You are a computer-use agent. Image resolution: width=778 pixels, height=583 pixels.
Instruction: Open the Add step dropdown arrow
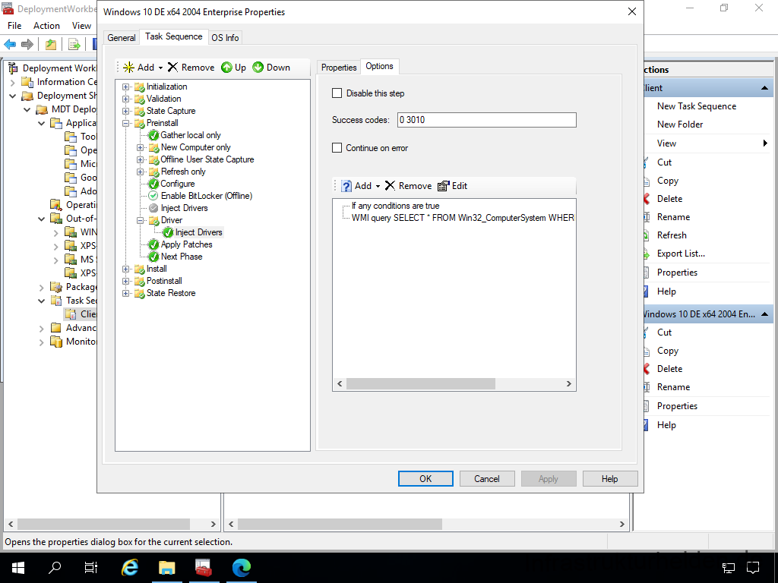coord(160,68)
